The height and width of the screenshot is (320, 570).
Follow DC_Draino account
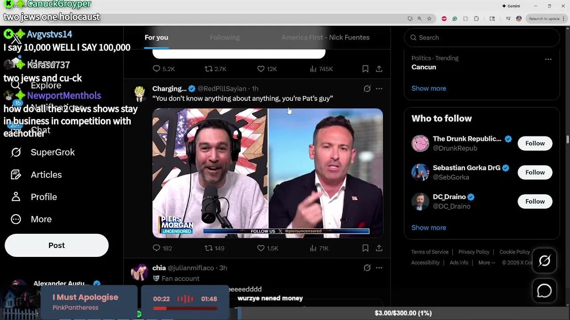(x=535, y=201)
